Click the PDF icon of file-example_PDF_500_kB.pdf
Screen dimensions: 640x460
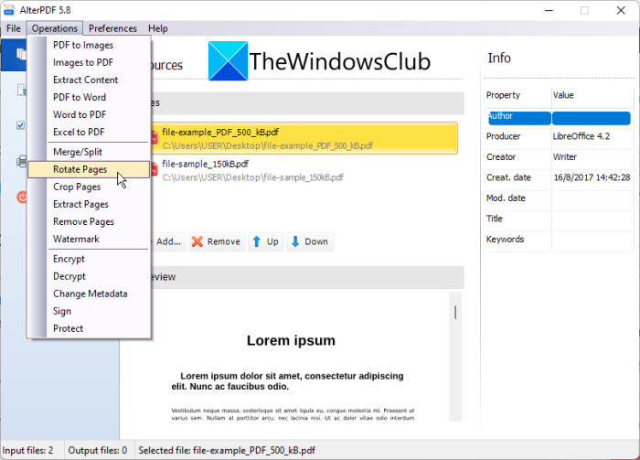(155, 137)
